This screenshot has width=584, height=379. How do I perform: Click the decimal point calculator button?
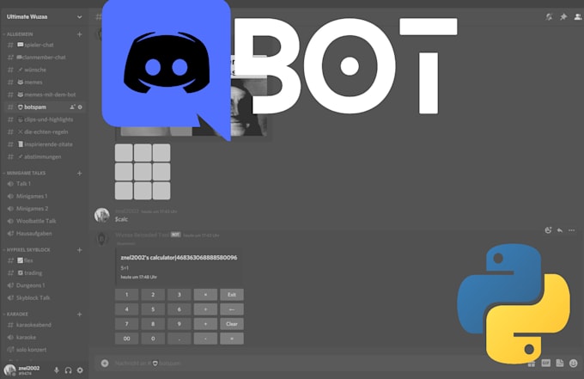pyautogui.click(x=179, y=339)
